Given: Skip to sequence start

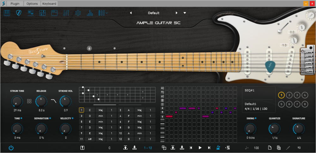Looking at the screenshot, I should [x=191, y=148].
